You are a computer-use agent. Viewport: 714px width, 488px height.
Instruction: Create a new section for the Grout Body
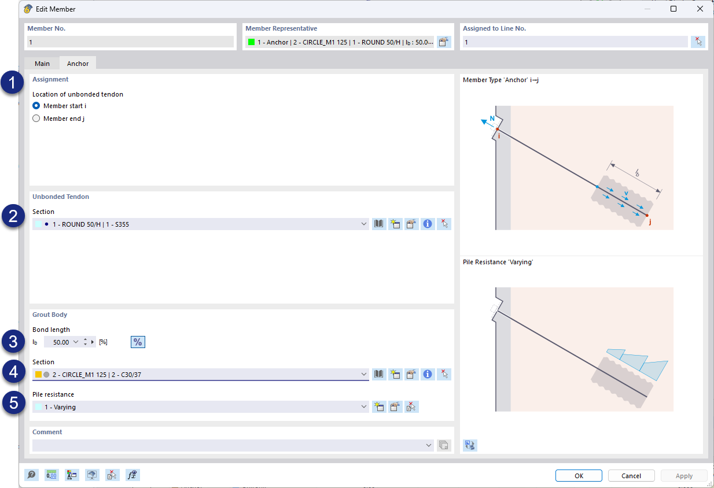coord(395,374)
